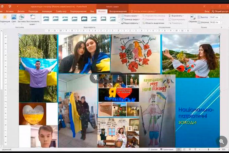Click the Цвет (Color) picture icon
Image resolution: width=229 pixels, height=153 pixels.
click(14, 18)
